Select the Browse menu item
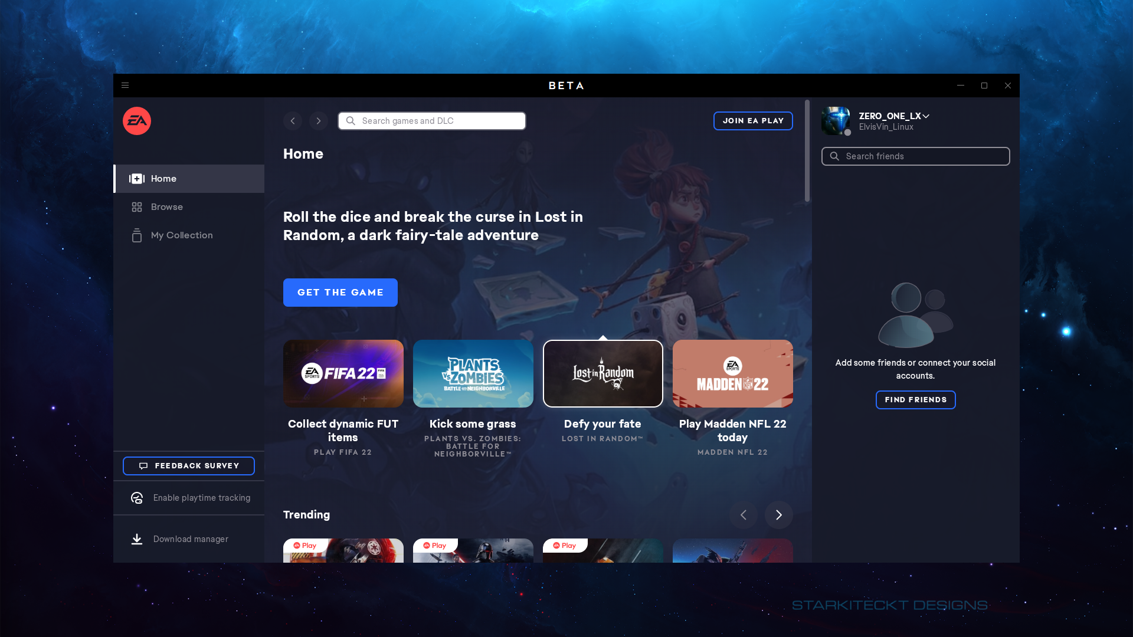Screen dimensions: 1133x637 pyautogui.click(x=166, y=206)
